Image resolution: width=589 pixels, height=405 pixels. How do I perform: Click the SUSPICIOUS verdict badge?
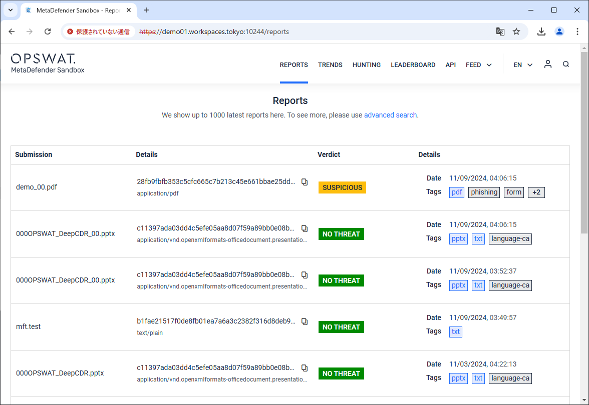pos(342,187)
